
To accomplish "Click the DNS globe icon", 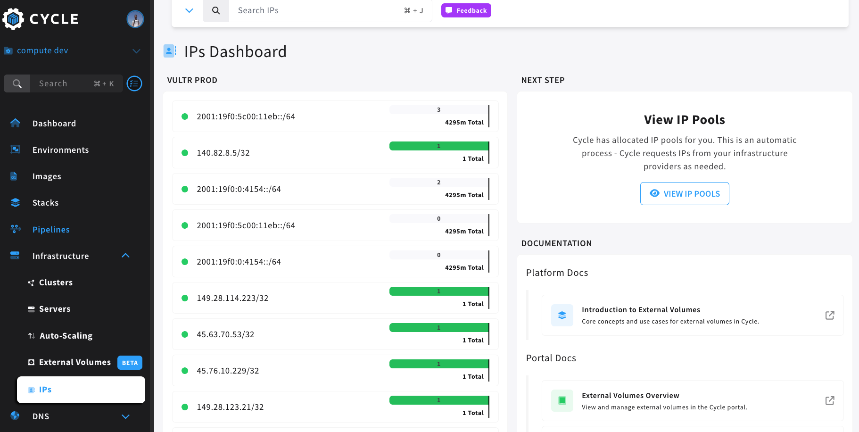I will pos(15,416).
